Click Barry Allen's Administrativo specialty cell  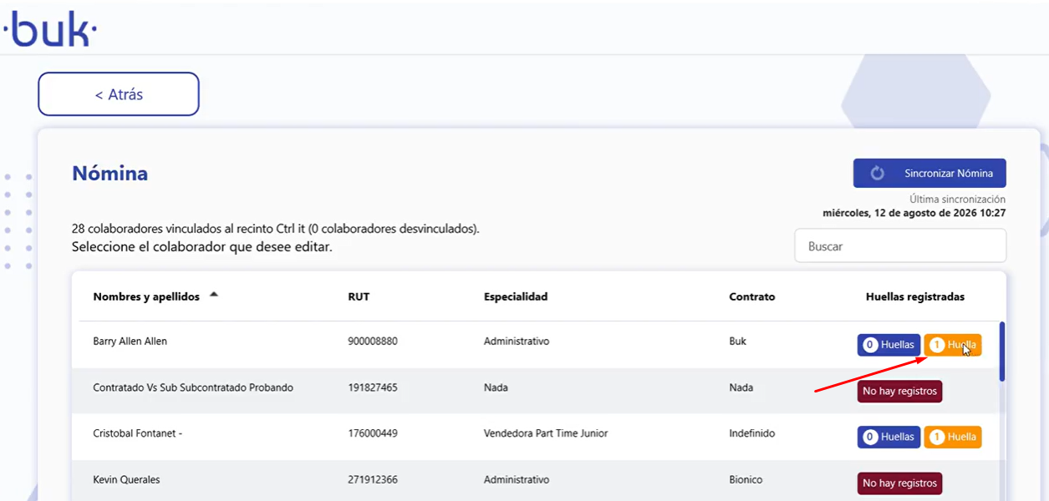(517, 342)
